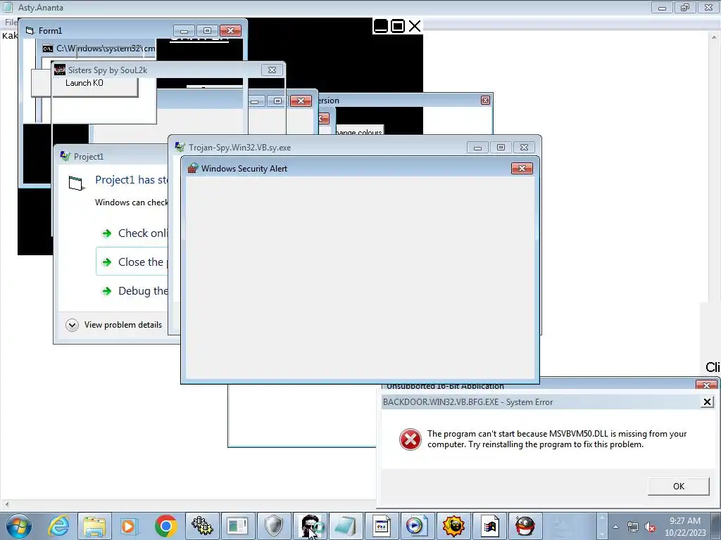Click the white minimize glyph on black window
This screenshot has height=540, width=721.
(381, 26)
